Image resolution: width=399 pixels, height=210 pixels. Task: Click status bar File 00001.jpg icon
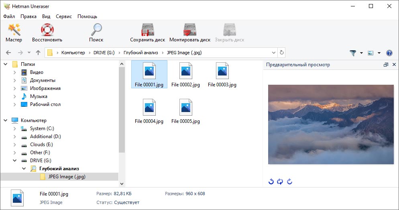[17, 198]
